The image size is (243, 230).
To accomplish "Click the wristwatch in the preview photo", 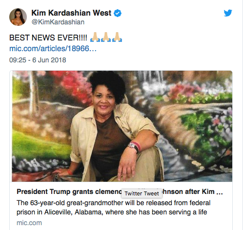I will coord(132,145).
